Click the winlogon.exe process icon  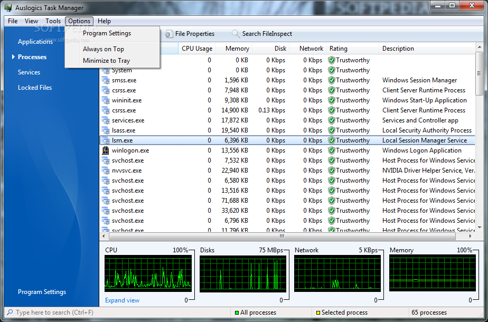point(106,150)
